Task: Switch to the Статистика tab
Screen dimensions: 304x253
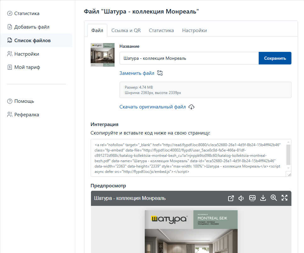Action: point(161,30)
